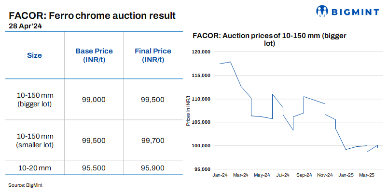
Task: Select the 10-150 mm (smaller lot) row label
Action: (34, 141)
